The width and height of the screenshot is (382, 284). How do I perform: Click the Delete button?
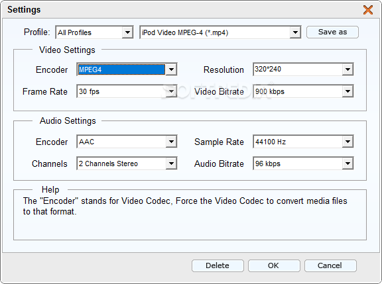[x=218, y=265]
